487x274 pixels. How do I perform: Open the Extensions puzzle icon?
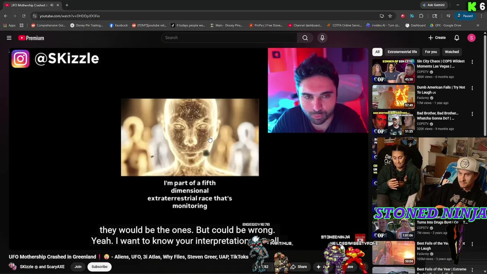coord(421,16)
